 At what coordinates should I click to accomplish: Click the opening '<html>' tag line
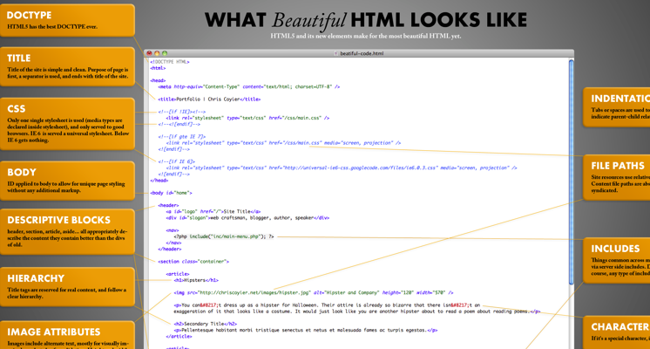[158, 68]
